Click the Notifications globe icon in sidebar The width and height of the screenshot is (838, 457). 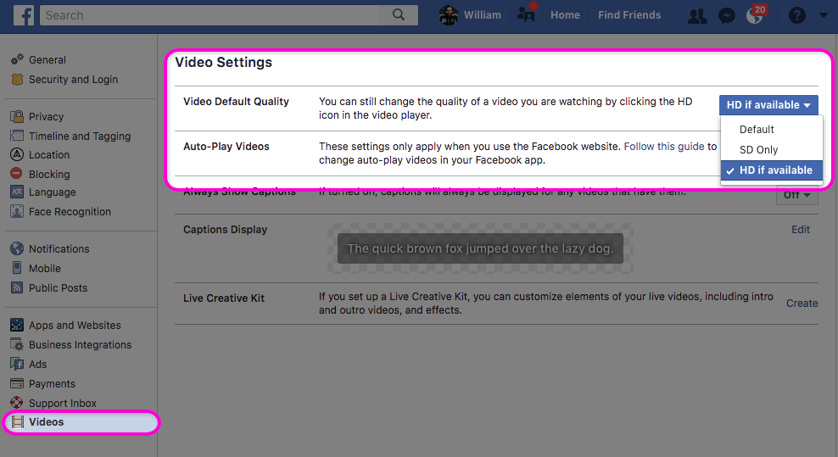click(x=17, y=248)
